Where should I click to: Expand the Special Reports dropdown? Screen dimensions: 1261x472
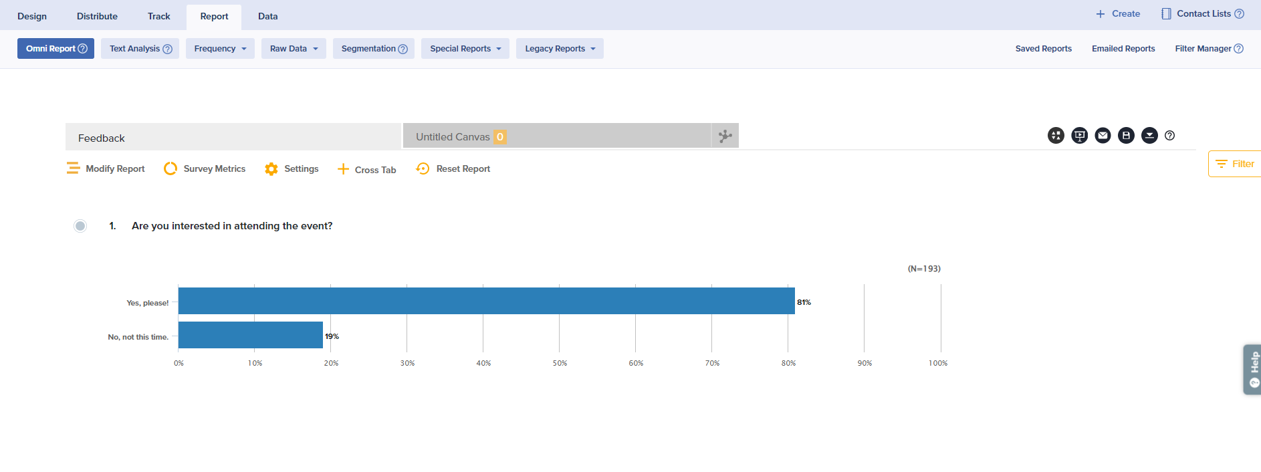point(465,49)
